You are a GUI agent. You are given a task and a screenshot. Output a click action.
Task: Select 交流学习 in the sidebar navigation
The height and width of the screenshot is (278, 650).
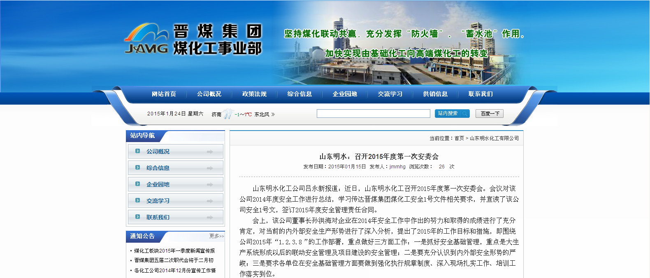coord(176,201)
